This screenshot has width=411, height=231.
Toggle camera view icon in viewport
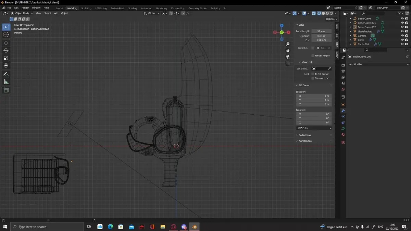coord(288,57)
